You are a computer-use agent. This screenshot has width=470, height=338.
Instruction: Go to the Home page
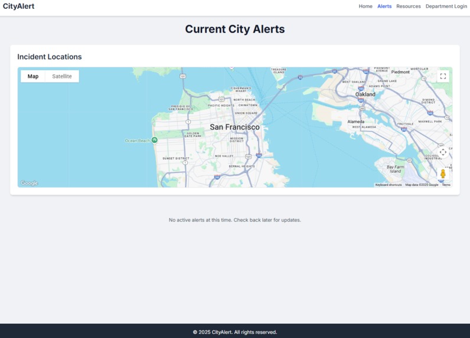coord(365,6)
